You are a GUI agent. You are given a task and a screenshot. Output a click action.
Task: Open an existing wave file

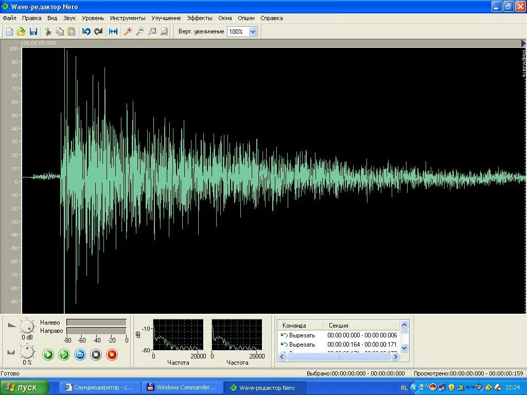pyautogui.click(x=21, y=31)
